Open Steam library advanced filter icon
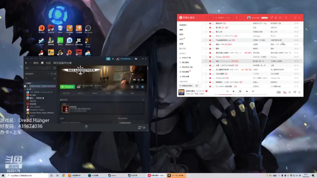317x178 pixels. (55, 78)
